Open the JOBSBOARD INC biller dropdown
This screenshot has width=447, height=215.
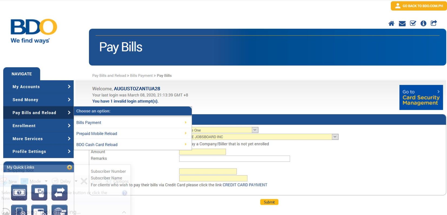[x=335, y=137]
